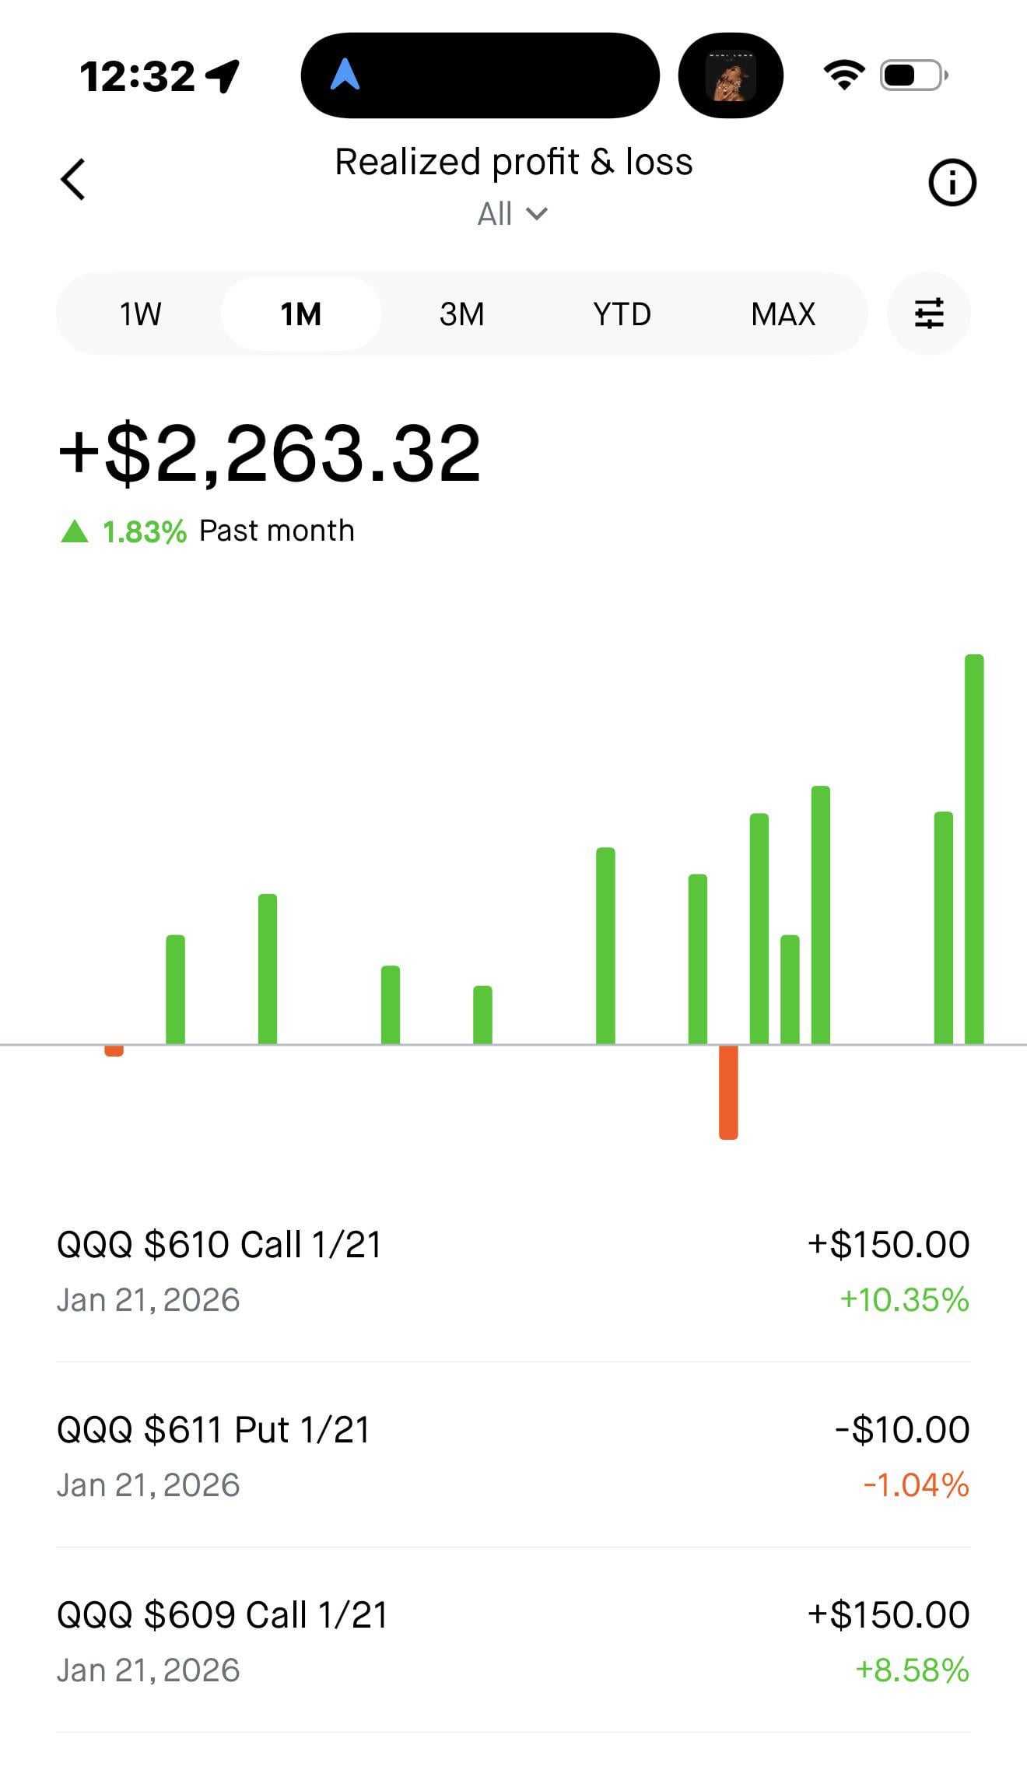Tap the green up triangle indicator

75,531
